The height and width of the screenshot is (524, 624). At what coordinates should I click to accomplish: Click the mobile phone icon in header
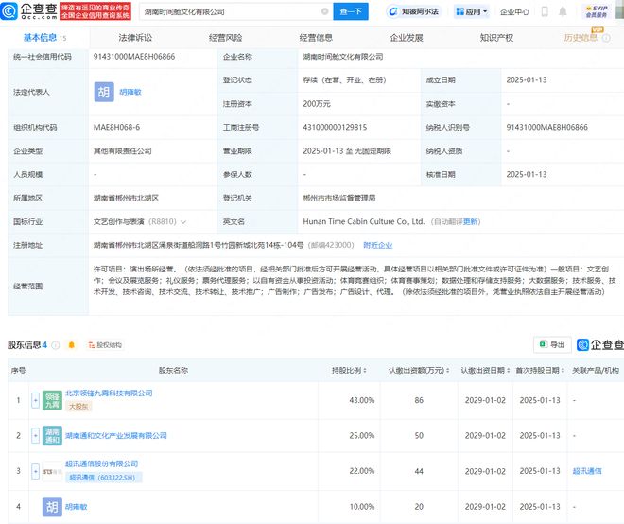(x=545, y=11)
